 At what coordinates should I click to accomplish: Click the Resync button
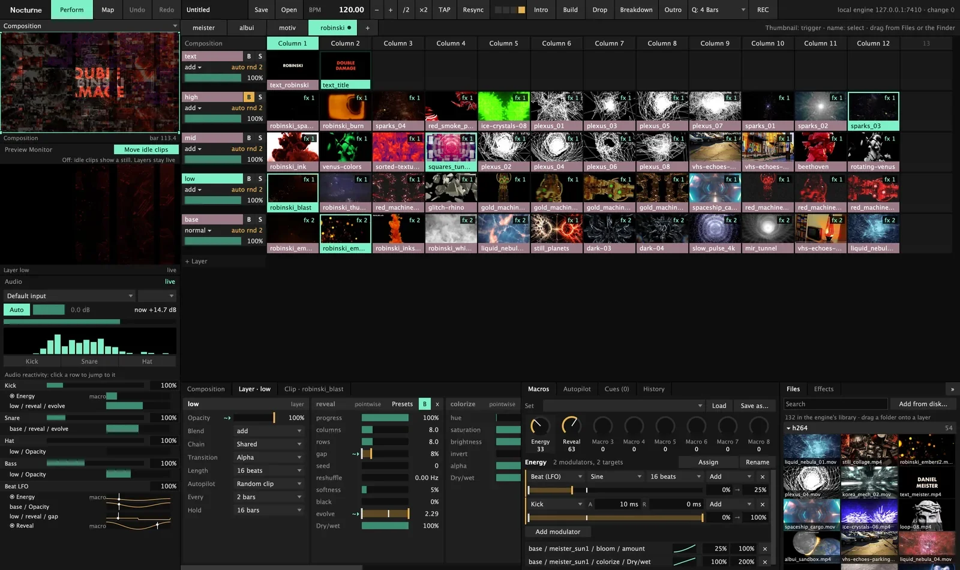(x=473, y=10)
